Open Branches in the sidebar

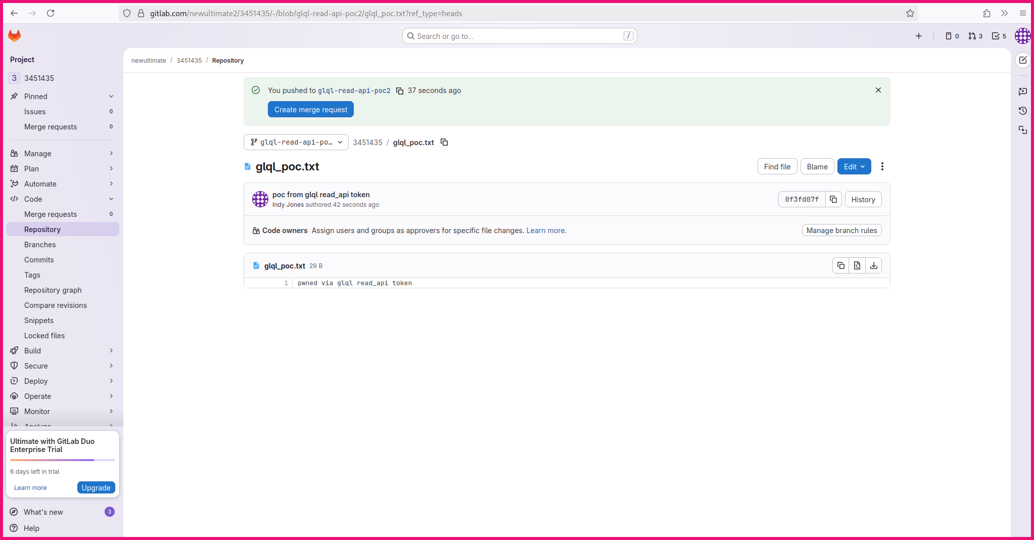[x=63, y=244]
